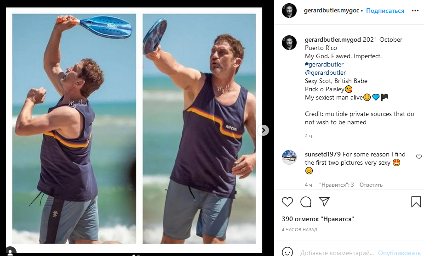View the 390 likes list

click(317, 219)
